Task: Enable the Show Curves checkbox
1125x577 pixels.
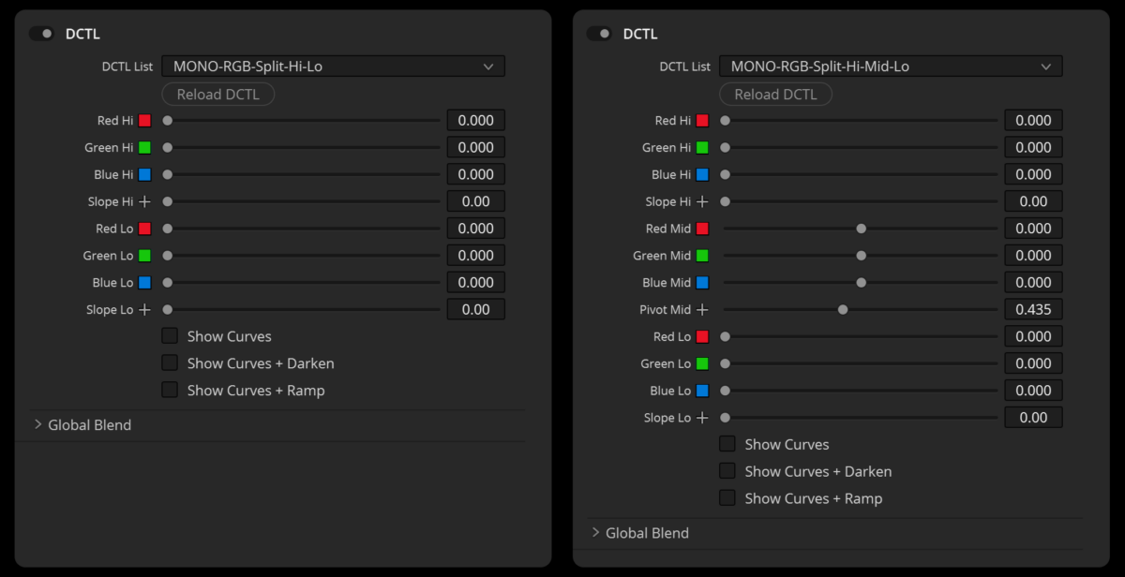Action: click(x=171, y=335)
